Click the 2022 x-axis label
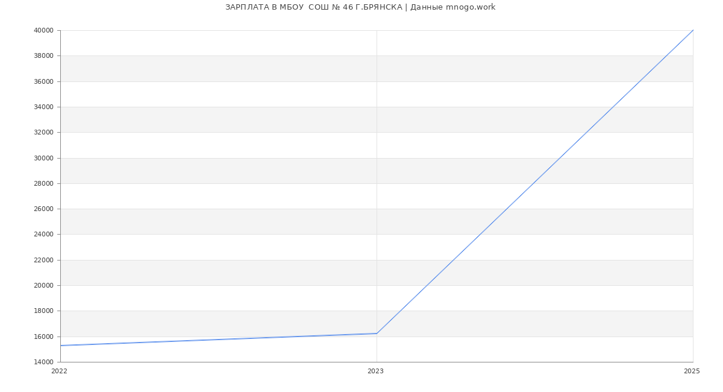The height and width of the screenshot is (392, 723). pos(59,371)
